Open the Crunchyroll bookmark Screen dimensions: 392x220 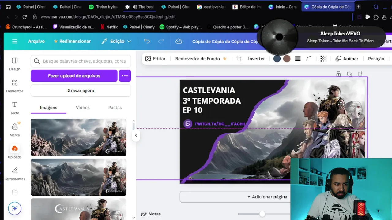[x=26, y=27]
